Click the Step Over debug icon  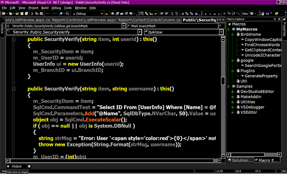pyautogui.click(x=233, y=13)
